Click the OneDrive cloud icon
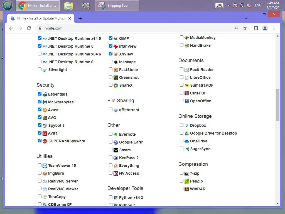The height and width of the screenshot is (214, 285). [187, 141]
